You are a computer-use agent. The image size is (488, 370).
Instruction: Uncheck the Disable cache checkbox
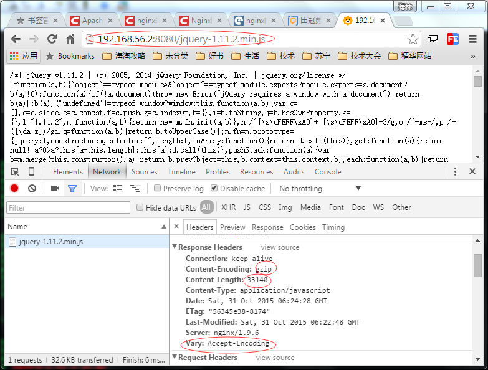tap(214, 188)
